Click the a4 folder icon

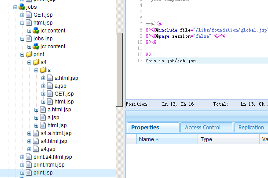click(36, 62)
